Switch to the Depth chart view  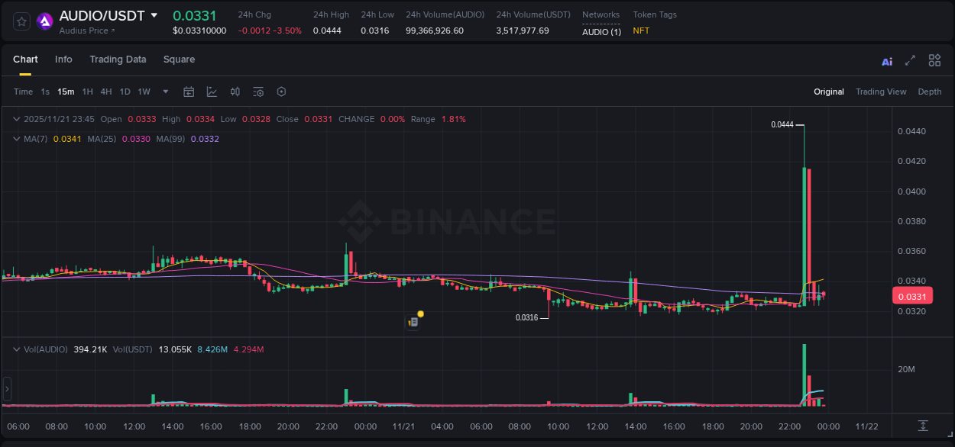[929, 92]
